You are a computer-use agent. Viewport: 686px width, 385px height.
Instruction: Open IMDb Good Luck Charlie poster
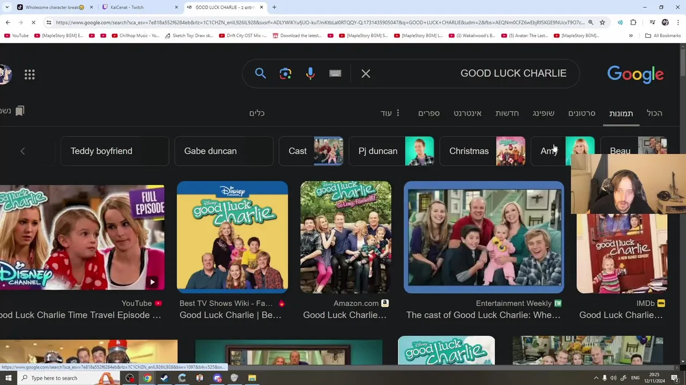click(x=622, y=253)
